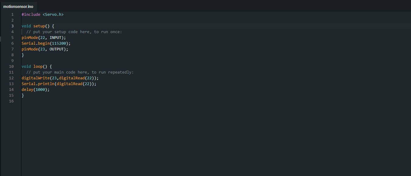
Task: Click on pinMode(22, INPUT) statement
Action: [x=44, y=38]
